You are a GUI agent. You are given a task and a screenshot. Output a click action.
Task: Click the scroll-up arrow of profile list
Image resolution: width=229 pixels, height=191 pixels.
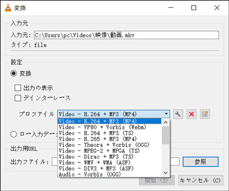coord(165,122)
